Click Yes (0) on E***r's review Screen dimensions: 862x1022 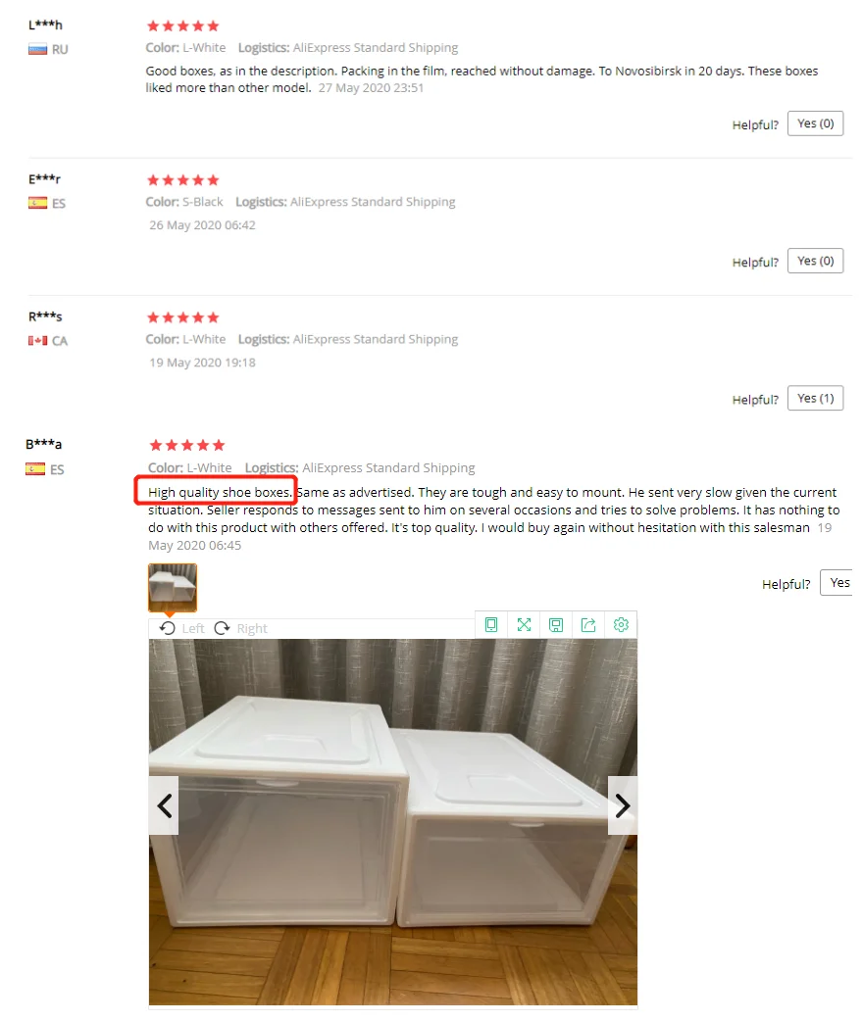click(815, 262)
